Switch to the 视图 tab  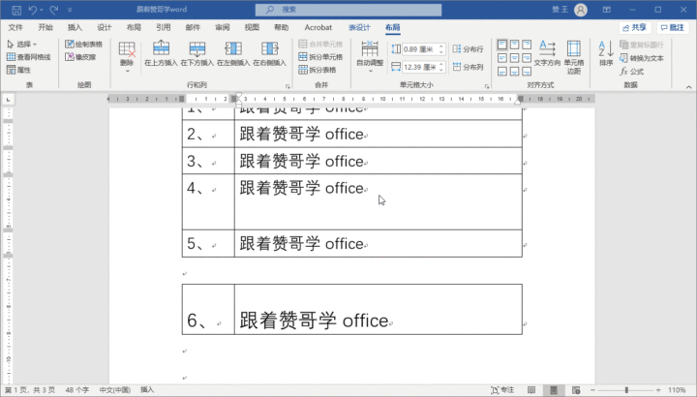(252, 27)
